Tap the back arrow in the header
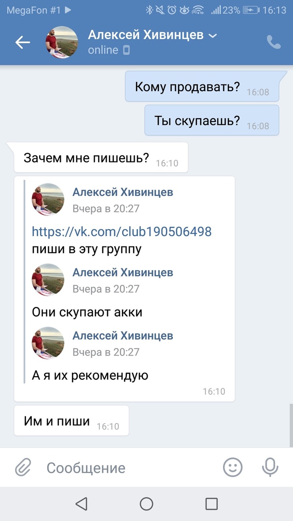 point(23,42)
